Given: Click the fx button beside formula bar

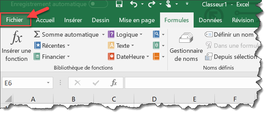Looking at the screenshot, I should tap(114, 83).
